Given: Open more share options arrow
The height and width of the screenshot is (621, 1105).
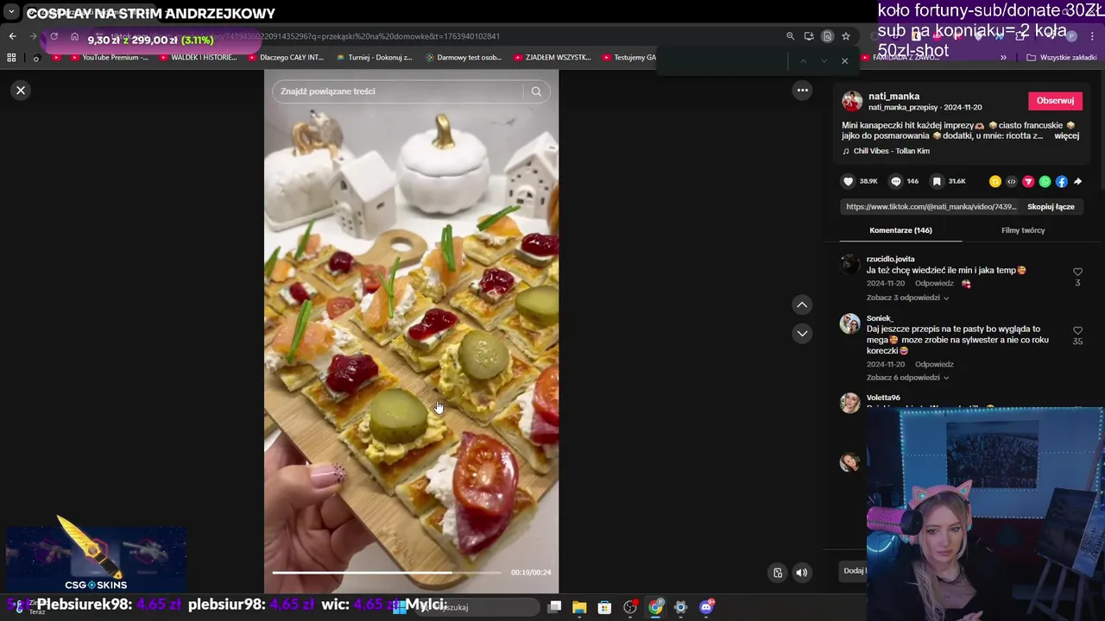Looking at the screenshot, I should click(x=1077, y=181).
